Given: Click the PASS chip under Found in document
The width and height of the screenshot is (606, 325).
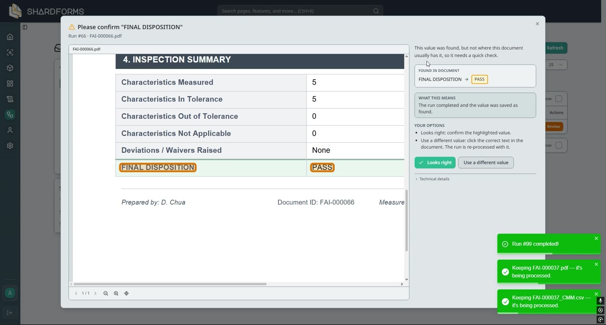Looking at the screenshot, I should coord(479,79).
